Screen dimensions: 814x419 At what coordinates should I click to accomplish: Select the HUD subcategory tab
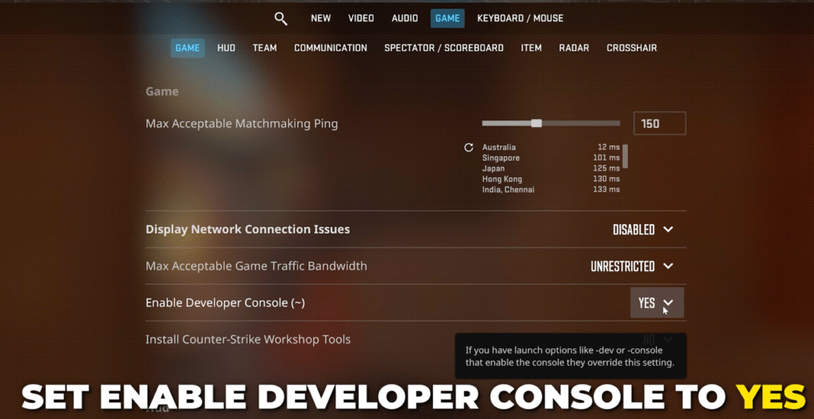click(x=226, y=48)
